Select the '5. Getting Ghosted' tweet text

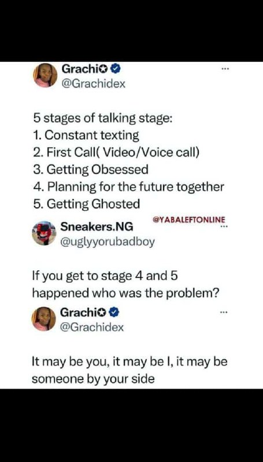click(x=86, y=204)
